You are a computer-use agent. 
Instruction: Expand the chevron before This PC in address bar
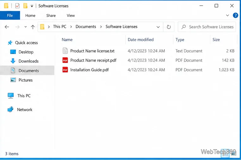click(49, 27)
